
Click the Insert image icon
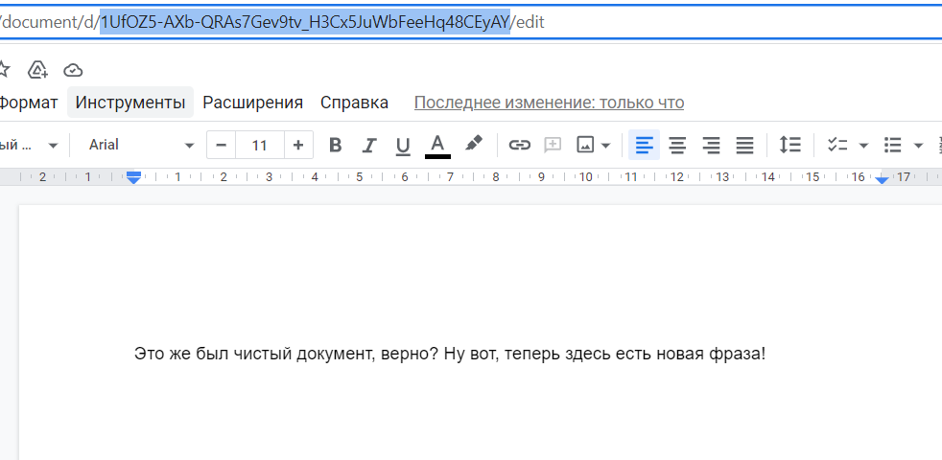[x=585, y=145]
